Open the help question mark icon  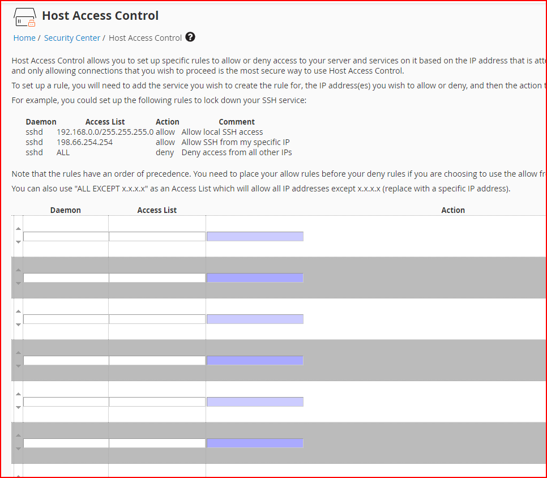pyautogui.click(x=190, y=37)
